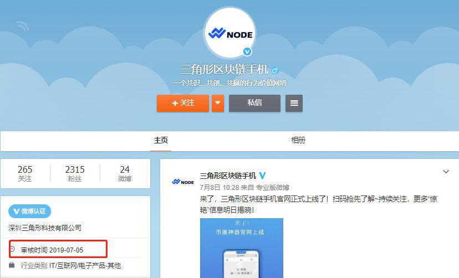
Task: View the 265 关注 following list
Action: tap(25, 174)
